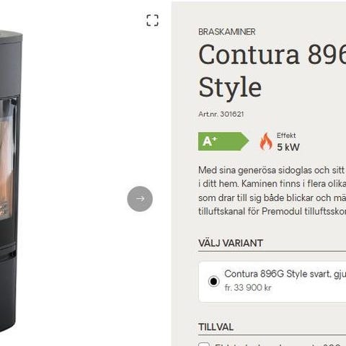
Task: Click the Effekt label beside the flame
Action: tap(286, 136)
